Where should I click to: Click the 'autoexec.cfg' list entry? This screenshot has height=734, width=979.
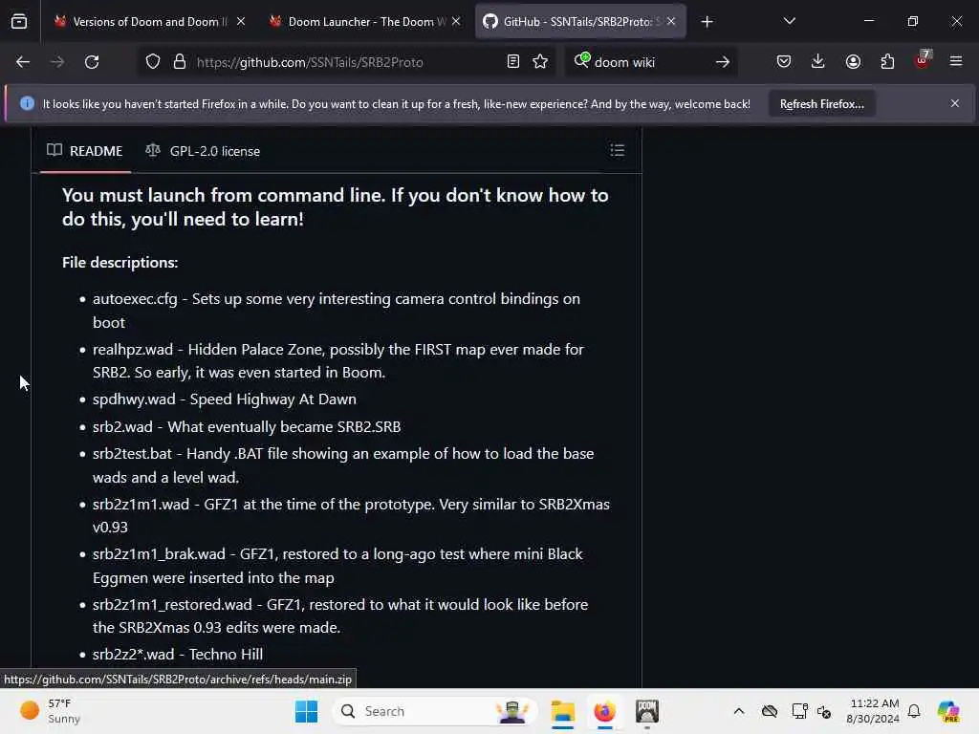pos(336,311)
